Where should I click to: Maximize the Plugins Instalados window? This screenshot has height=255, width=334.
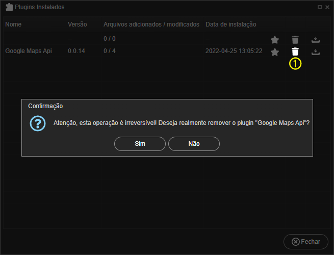[320, 7]
